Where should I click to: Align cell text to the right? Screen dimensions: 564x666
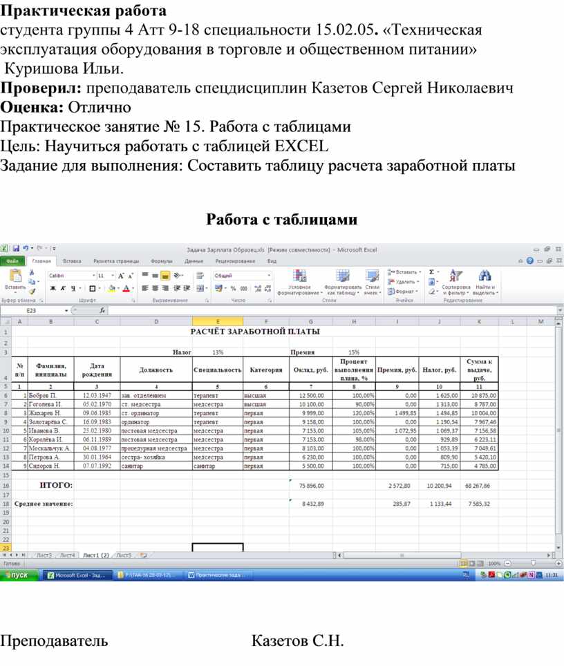(x=165, y=288)
